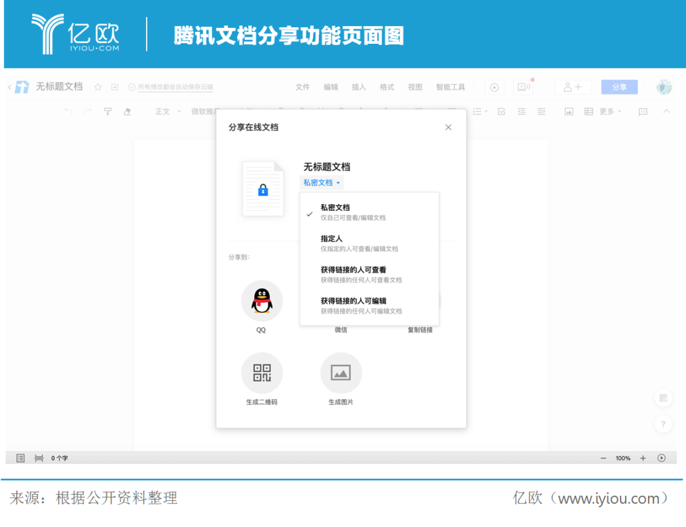Click the zoom in plus icon
The width and height of the screenshot is (686, 527).
[x=643, y=458]
